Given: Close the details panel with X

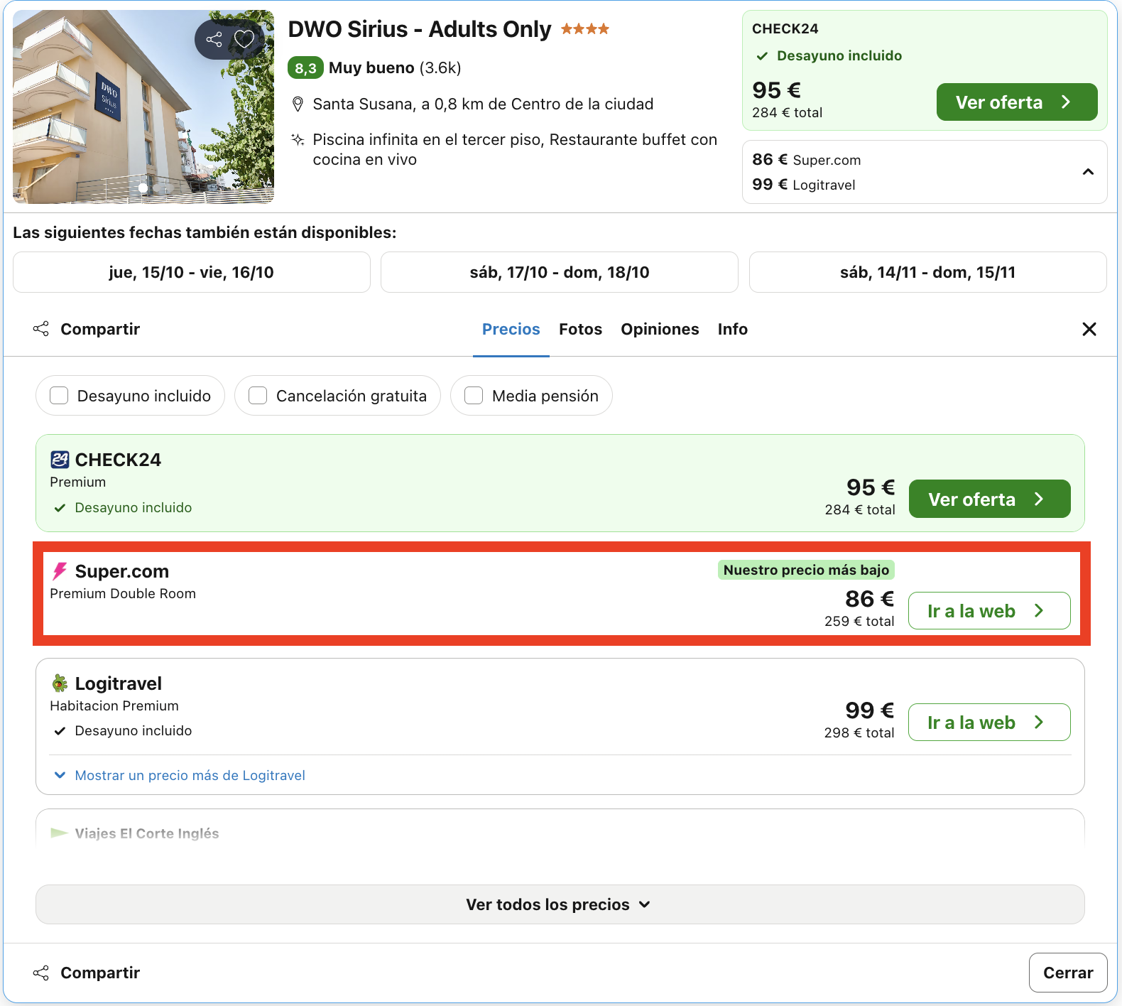Looking at the screenshot, I should point(1089,329).
